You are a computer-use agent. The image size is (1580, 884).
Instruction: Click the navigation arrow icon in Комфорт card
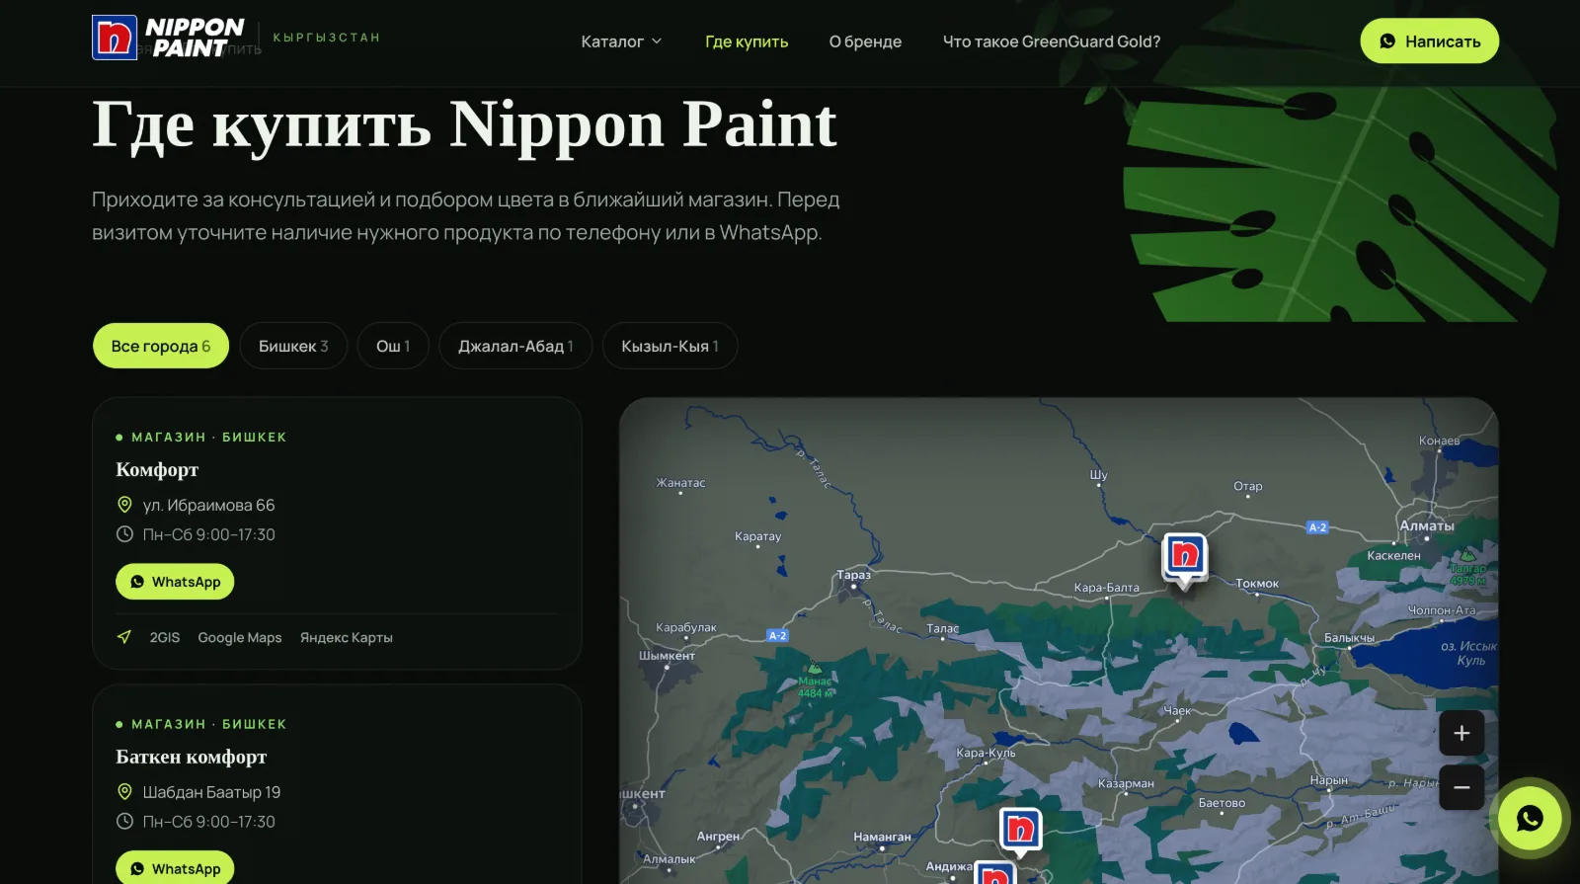[x=124, y=637]
